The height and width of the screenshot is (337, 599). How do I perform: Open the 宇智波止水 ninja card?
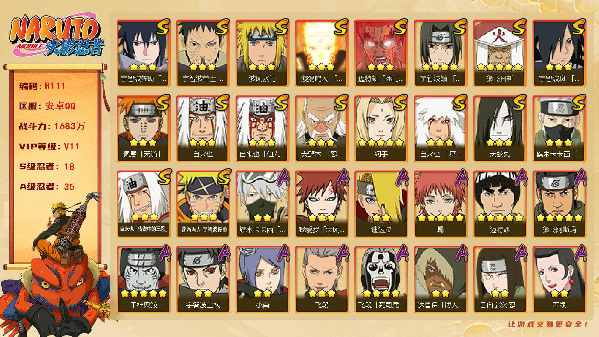pos(203,279)
